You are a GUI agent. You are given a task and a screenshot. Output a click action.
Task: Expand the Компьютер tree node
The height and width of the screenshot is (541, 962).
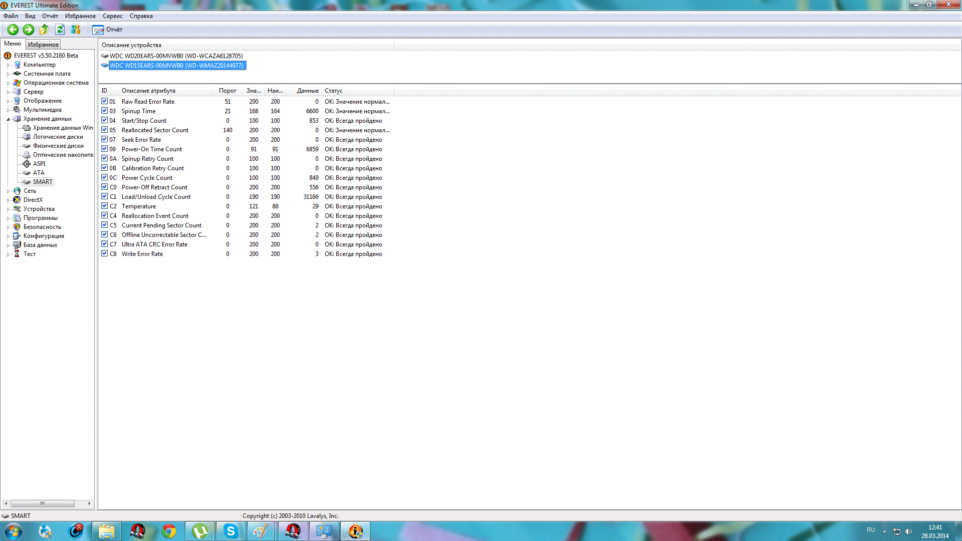tap(8, 65)
